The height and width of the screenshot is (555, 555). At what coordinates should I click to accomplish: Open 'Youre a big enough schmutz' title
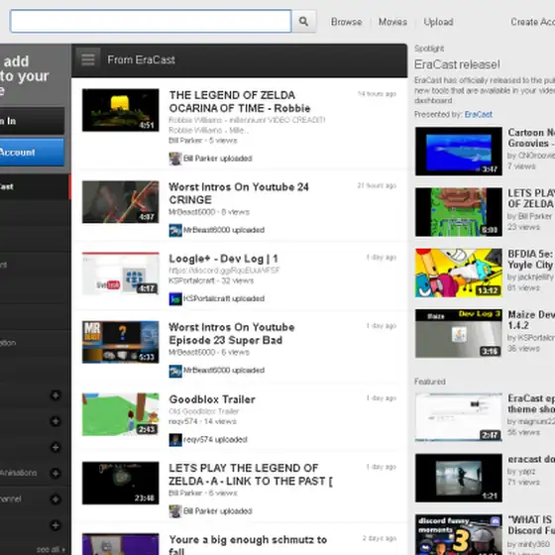(x=248, y=545)
